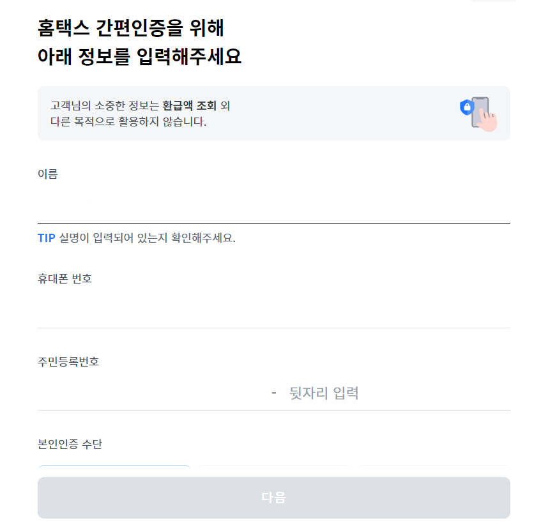Select the third 본인인증 수단 option
The height and width of the screenshot is (532, 534).
[x=433, y=469]
